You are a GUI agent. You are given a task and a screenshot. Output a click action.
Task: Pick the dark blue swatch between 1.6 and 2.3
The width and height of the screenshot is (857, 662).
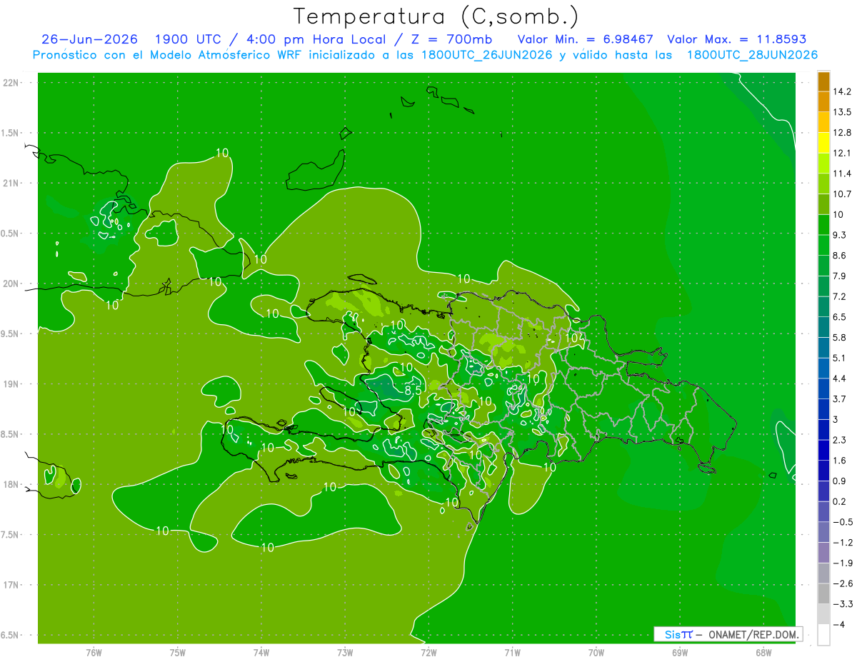823,450
